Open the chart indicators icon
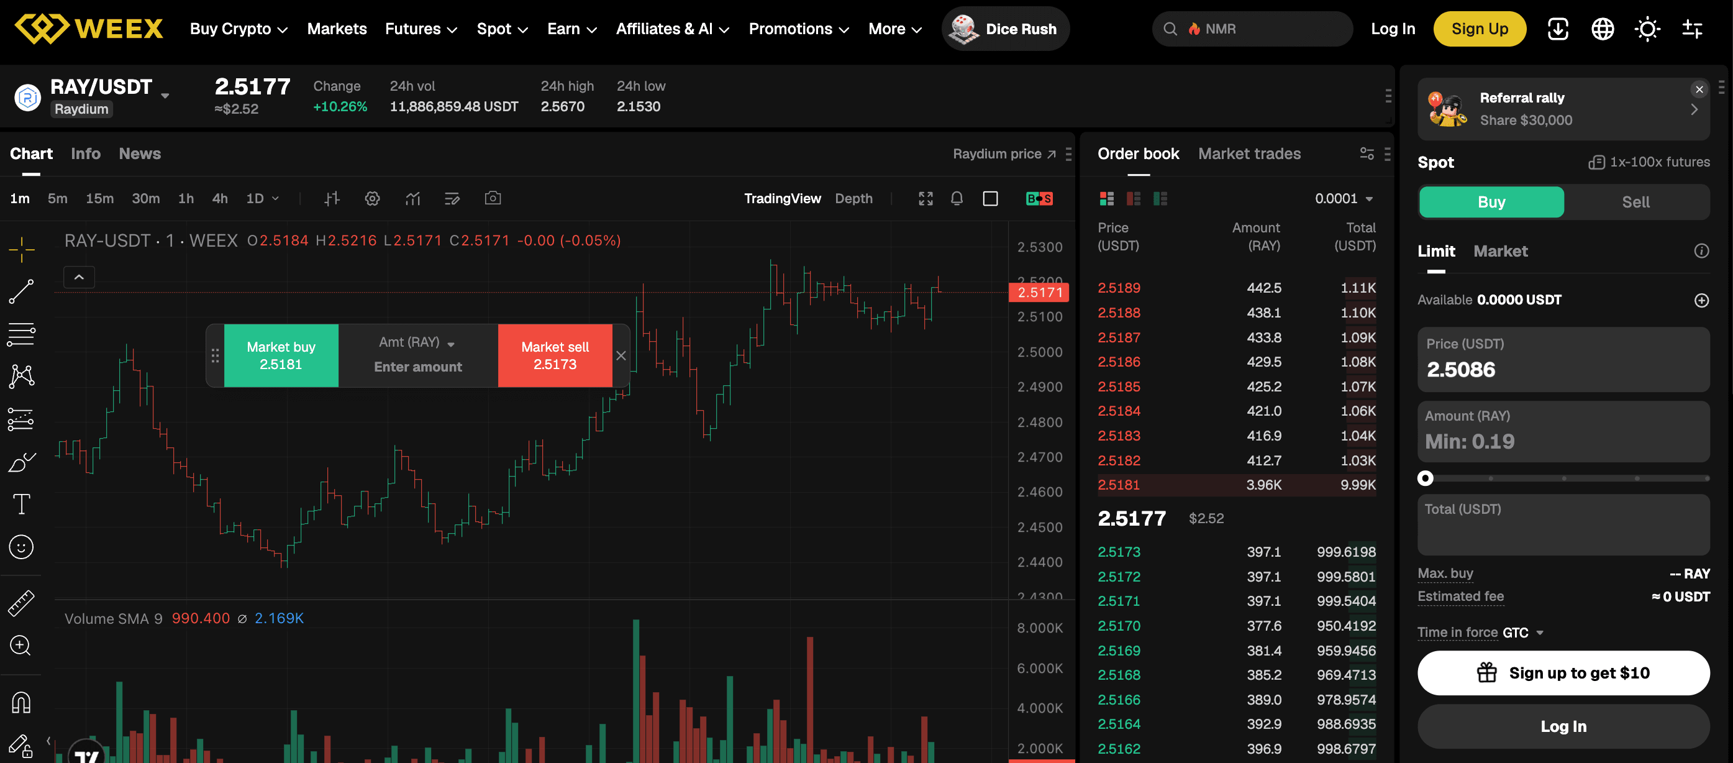This screenshot has height=763, width=1733. (412, 198)
